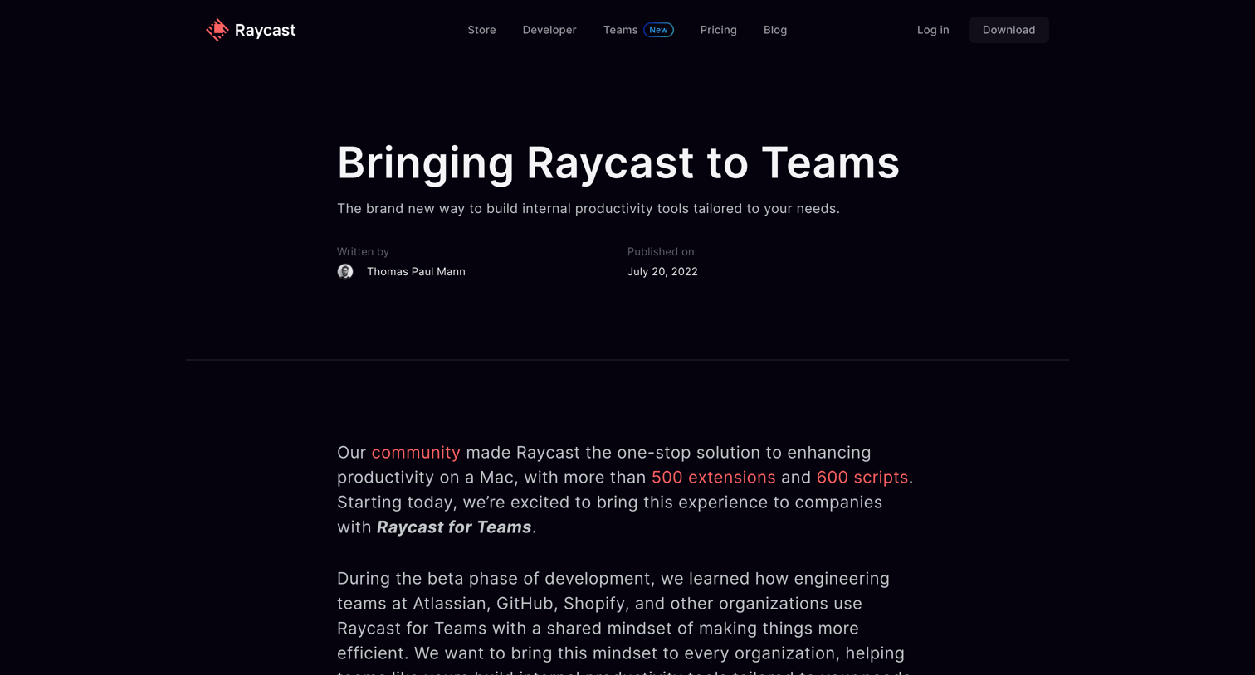Click the New badge beside Teams
The height and width of the screenshot is (675, 1255).
point(658,30)
